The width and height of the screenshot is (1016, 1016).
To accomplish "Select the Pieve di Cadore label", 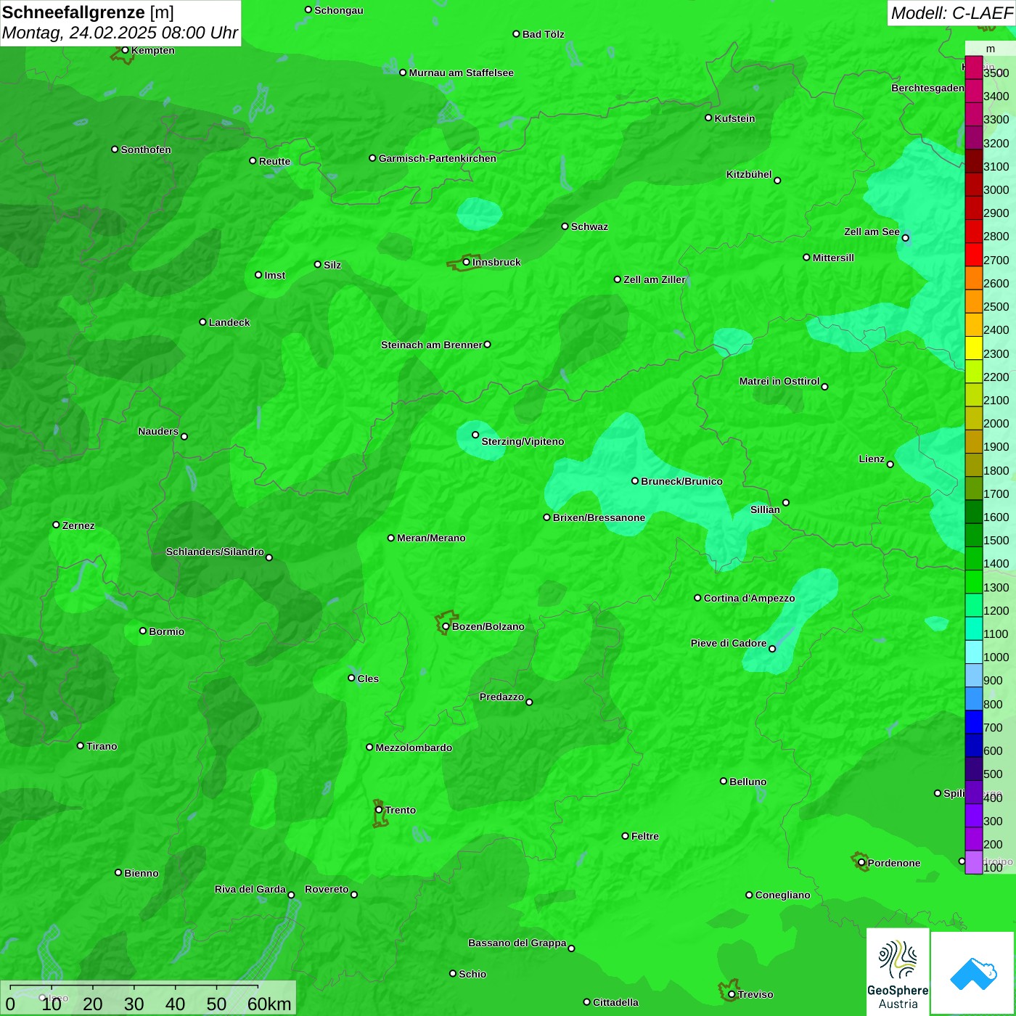I will pos(729,643).
